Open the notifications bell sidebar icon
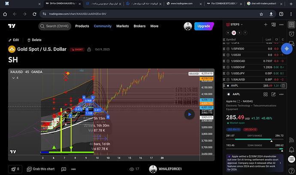Viewport: 296px width, 175px height. (x=291, y=150)
